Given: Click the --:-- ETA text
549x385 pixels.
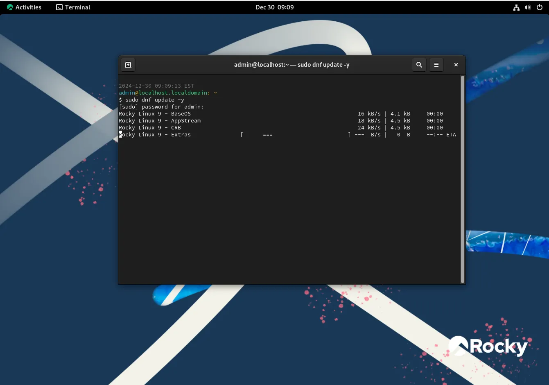Looking at the screenshot, I should click(x=441, y=135).
